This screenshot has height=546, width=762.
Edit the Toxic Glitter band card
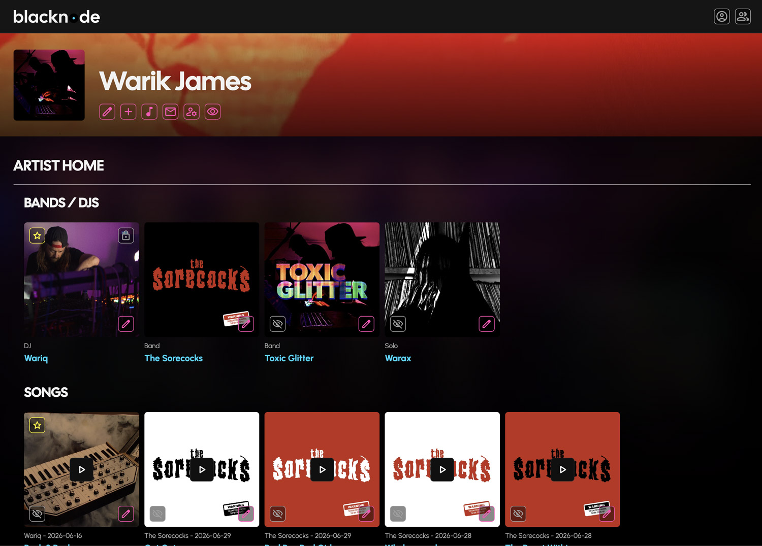(x=366, y=324)
